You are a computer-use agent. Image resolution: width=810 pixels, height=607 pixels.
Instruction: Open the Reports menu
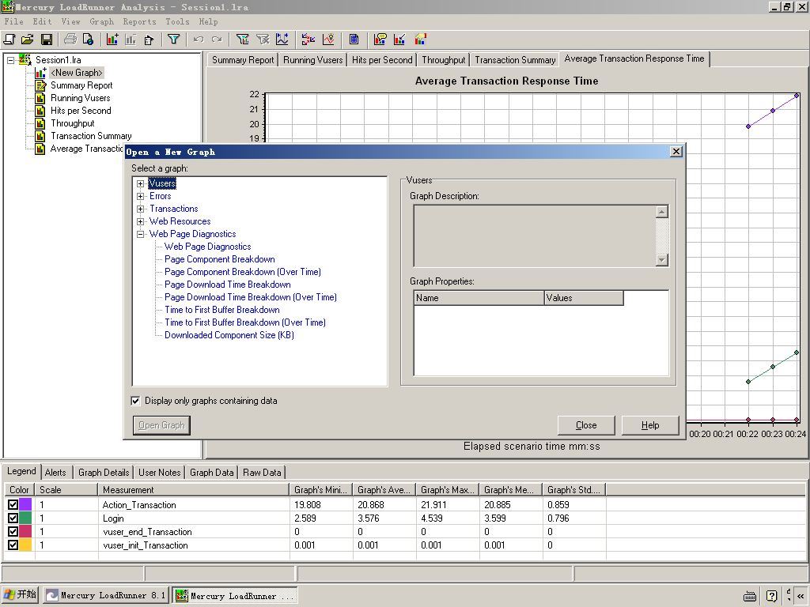(x=139, y=21)
